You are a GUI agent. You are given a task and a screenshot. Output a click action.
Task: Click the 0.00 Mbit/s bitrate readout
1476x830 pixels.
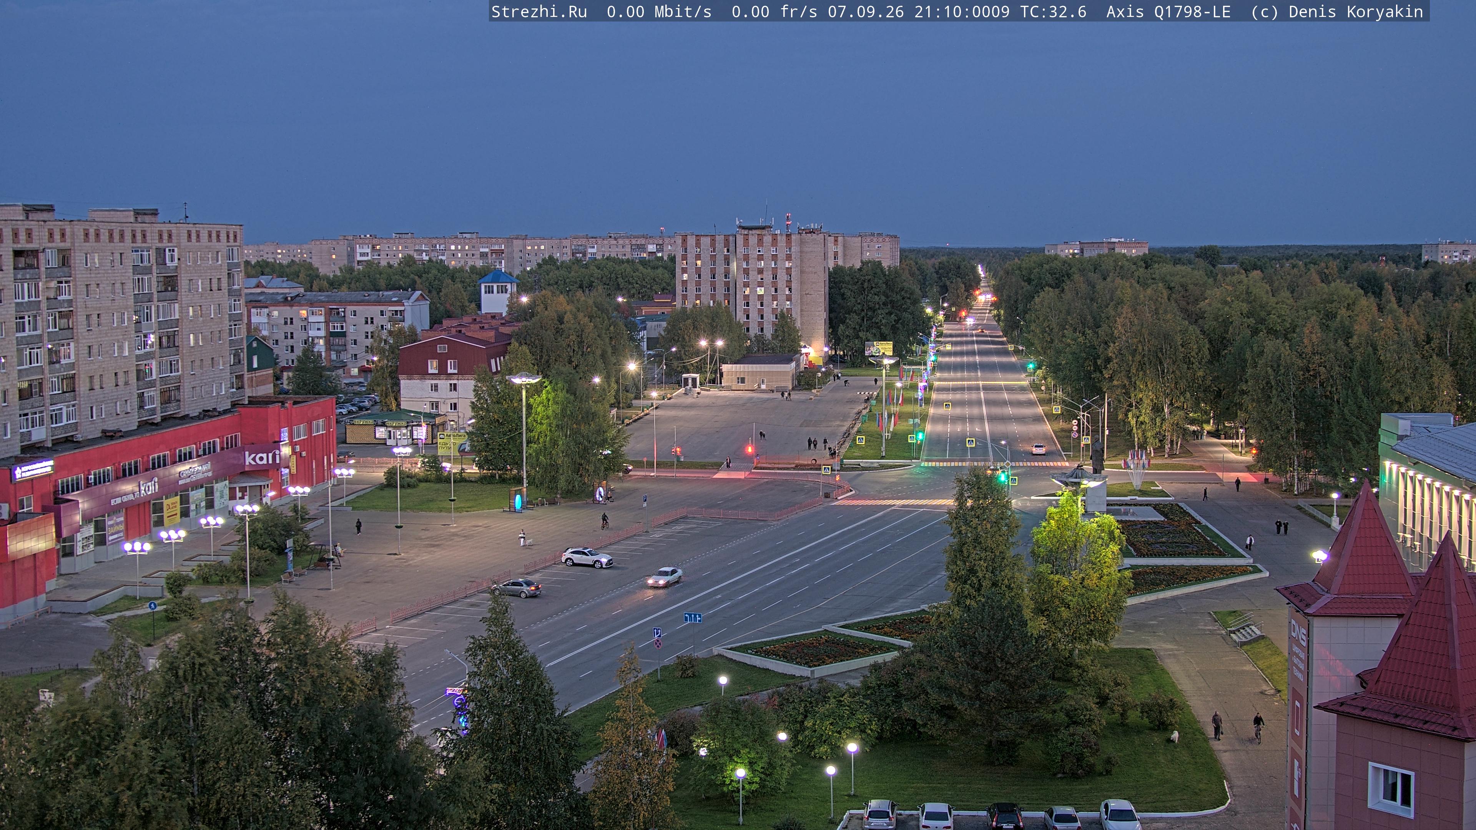[x=659, y=12]
